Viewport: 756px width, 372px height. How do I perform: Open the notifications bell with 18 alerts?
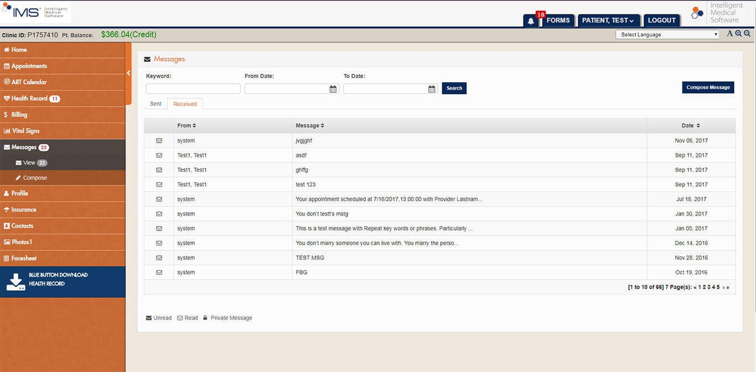click(x=531, y=20)
